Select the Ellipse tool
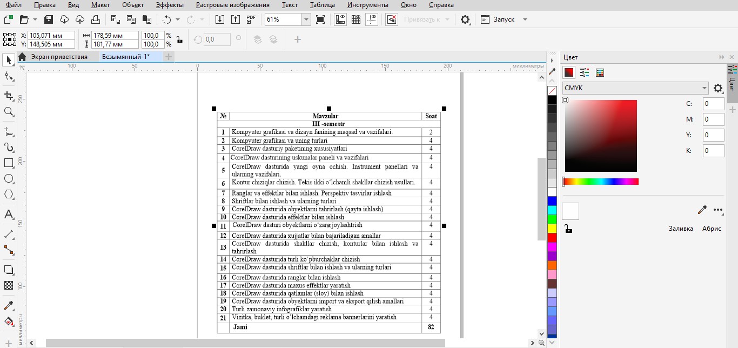 pos(9,178)
